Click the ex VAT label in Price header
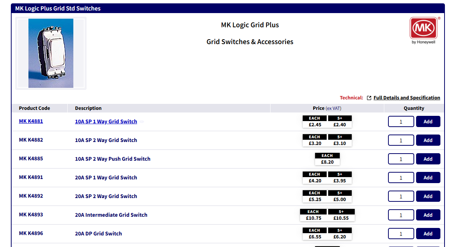This screenshot has width=458, height=247. [333, 108]
